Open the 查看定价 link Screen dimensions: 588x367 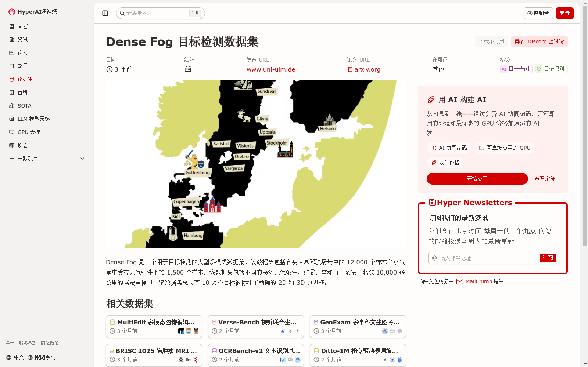(x=545, y=179)
